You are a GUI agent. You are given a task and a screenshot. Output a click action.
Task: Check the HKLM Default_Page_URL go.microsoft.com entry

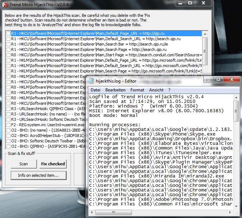(x=9, y=60)
